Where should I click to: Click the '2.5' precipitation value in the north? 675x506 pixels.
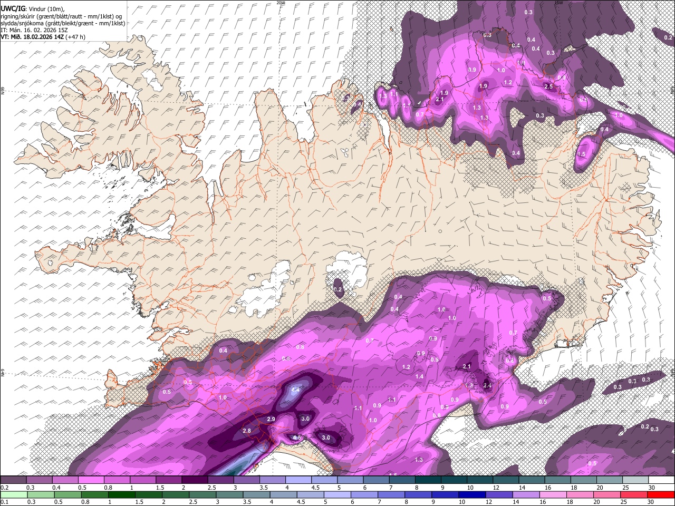[x=548, y=86]
